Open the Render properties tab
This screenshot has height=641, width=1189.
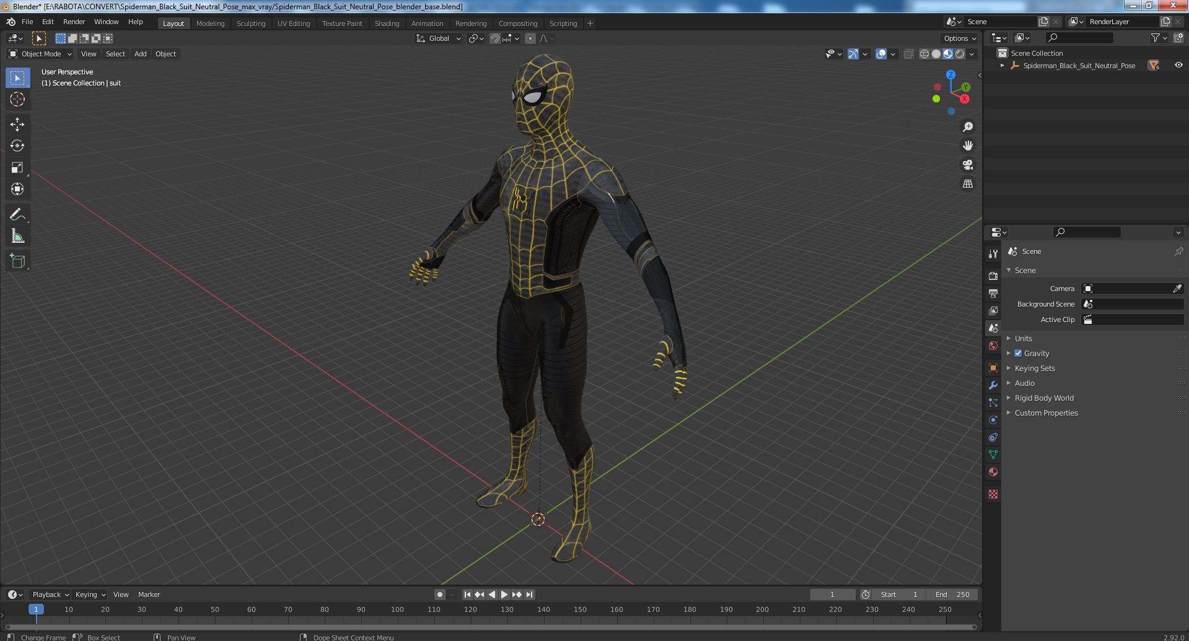tap(993, 276)
